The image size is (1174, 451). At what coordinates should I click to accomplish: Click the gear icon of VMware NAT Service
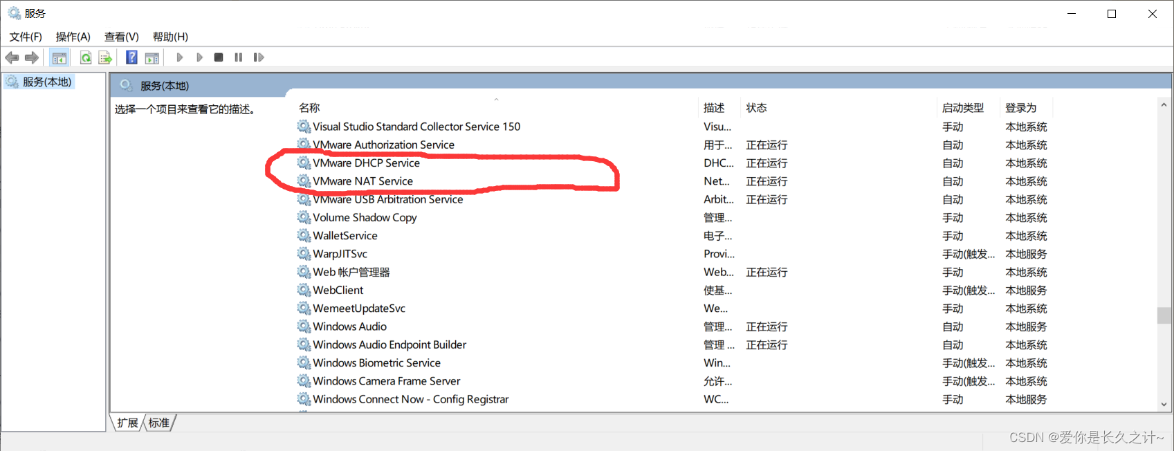pyautogui.click(x=304, y=181)
